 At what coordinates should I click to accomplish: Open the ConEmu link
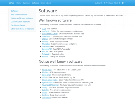coord(45,95)
